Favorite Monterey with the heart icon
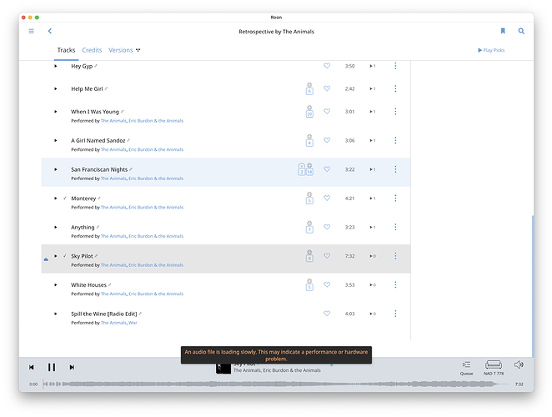The width and height of the screenshot is (552, 417). pyautogui.click(x=327, y=198)
